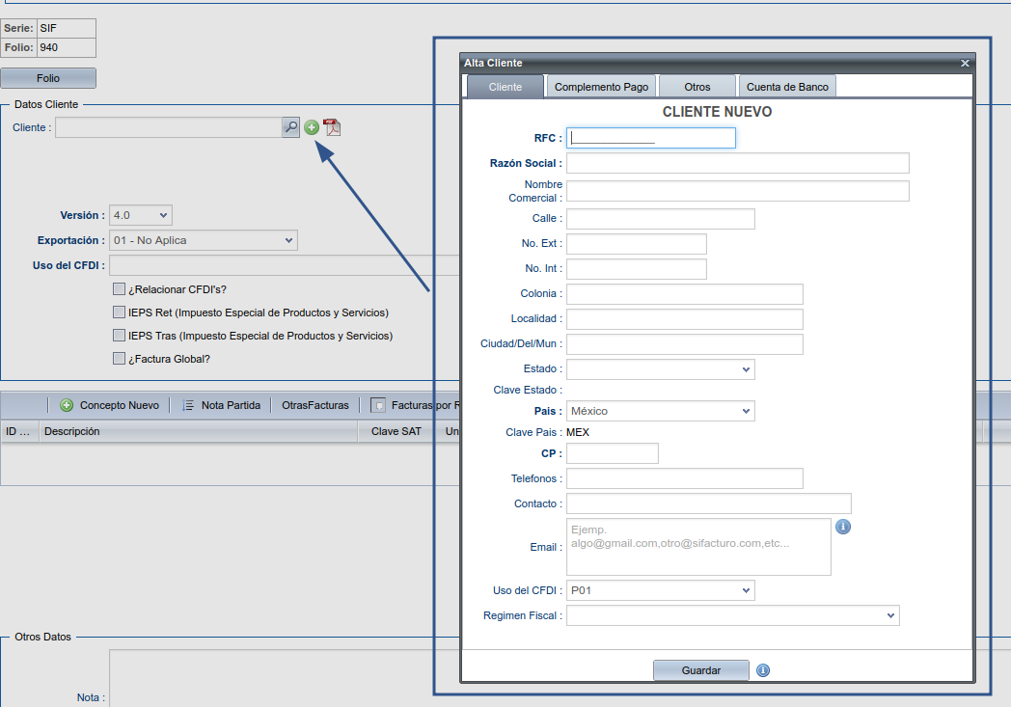Open the Versión 4.0 dropdown
Screen dimensions: 1011x707
[141, 215]
